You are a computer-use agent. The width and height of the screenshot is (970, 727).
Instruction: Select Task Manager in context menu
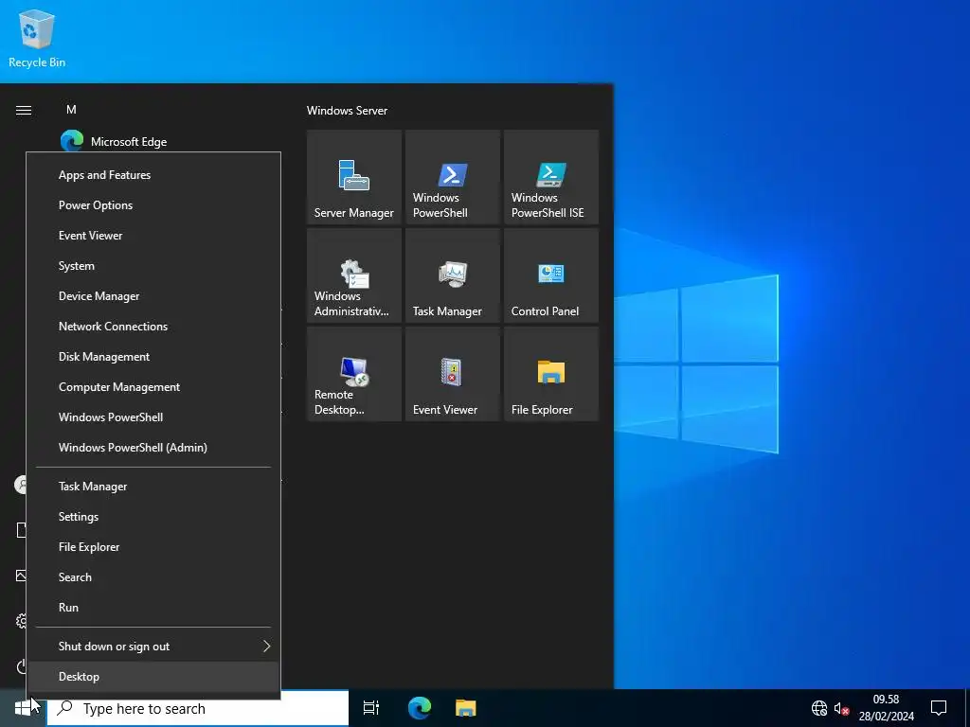[153, 487]
